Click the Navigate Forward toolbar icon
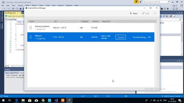Screen dimensions: 184x103 (9, 9)
